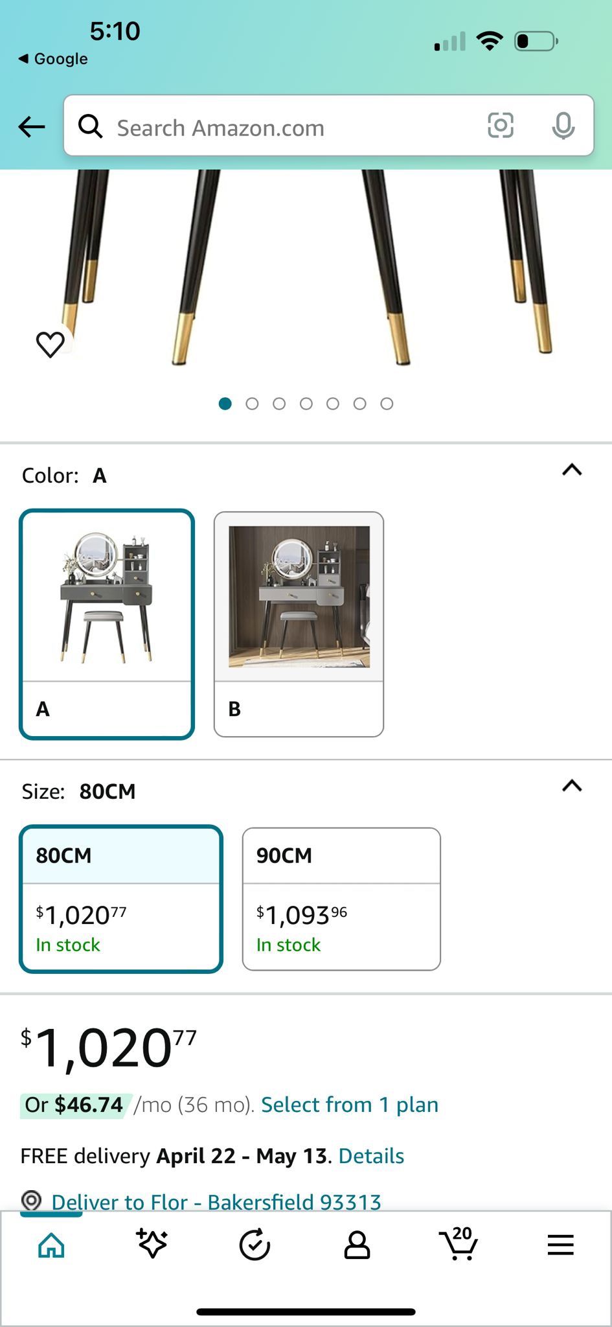Add item to wishlist with heart icon
The image size is (612, 1327).
(x=50, y=344)
